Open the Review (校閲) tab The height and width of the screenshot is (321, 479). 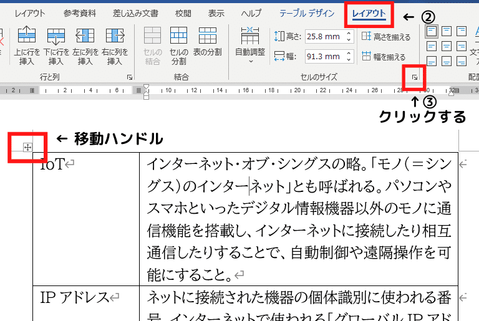click(183, 14)
